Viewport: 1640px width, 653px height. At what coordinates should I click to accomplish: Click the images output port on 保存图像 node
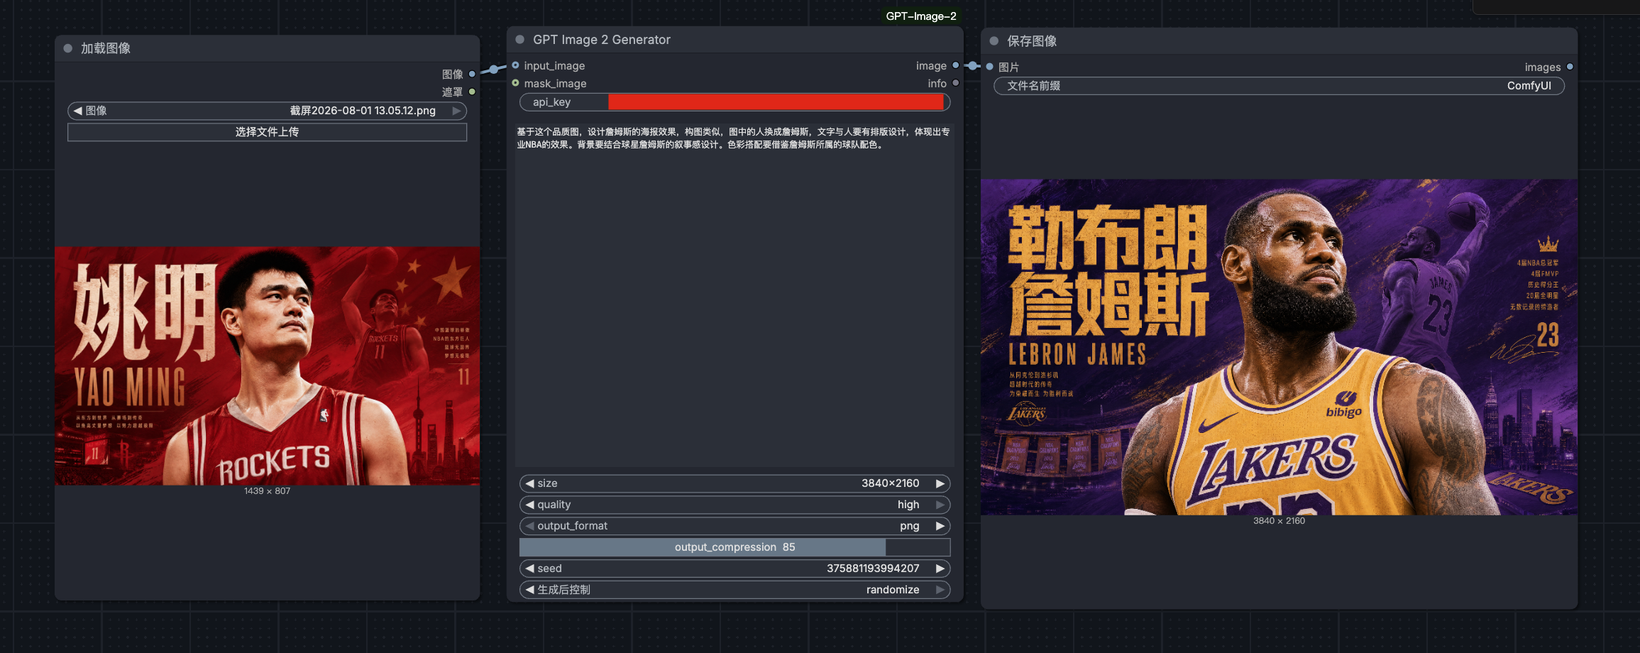coord(1570,67)
